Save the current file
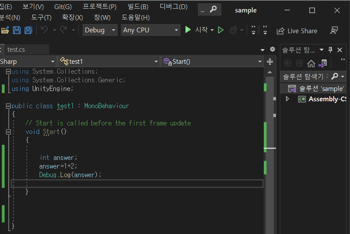This screenshot has width=350, height=234. pyautogui.click(x=17, y=30)
